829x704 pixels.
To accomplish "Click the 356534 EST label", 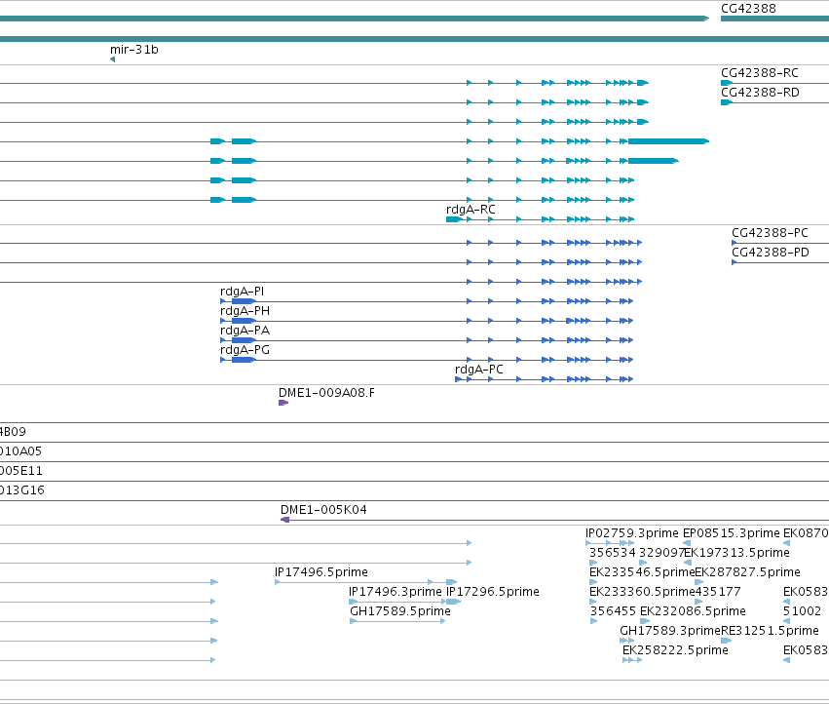I will [x=612, y=553].
